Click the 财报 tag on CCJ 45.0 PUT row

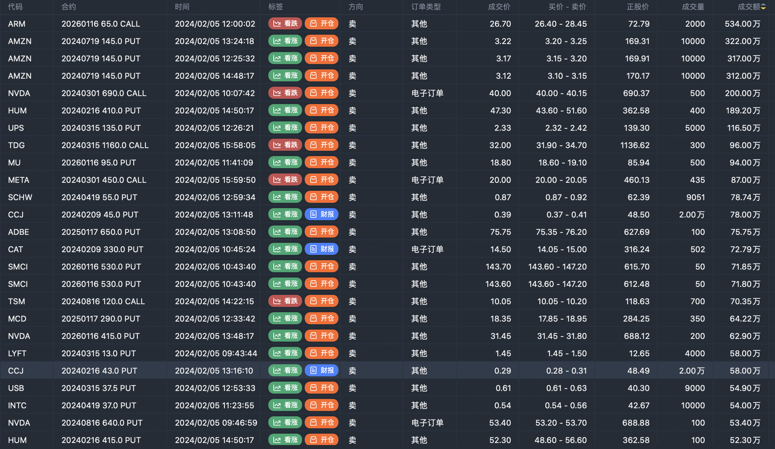[322, 214]
